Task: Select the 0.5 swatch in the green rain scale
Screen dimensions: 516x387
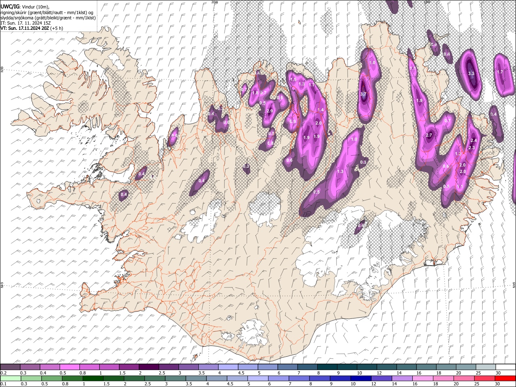Action: [52, 378]
